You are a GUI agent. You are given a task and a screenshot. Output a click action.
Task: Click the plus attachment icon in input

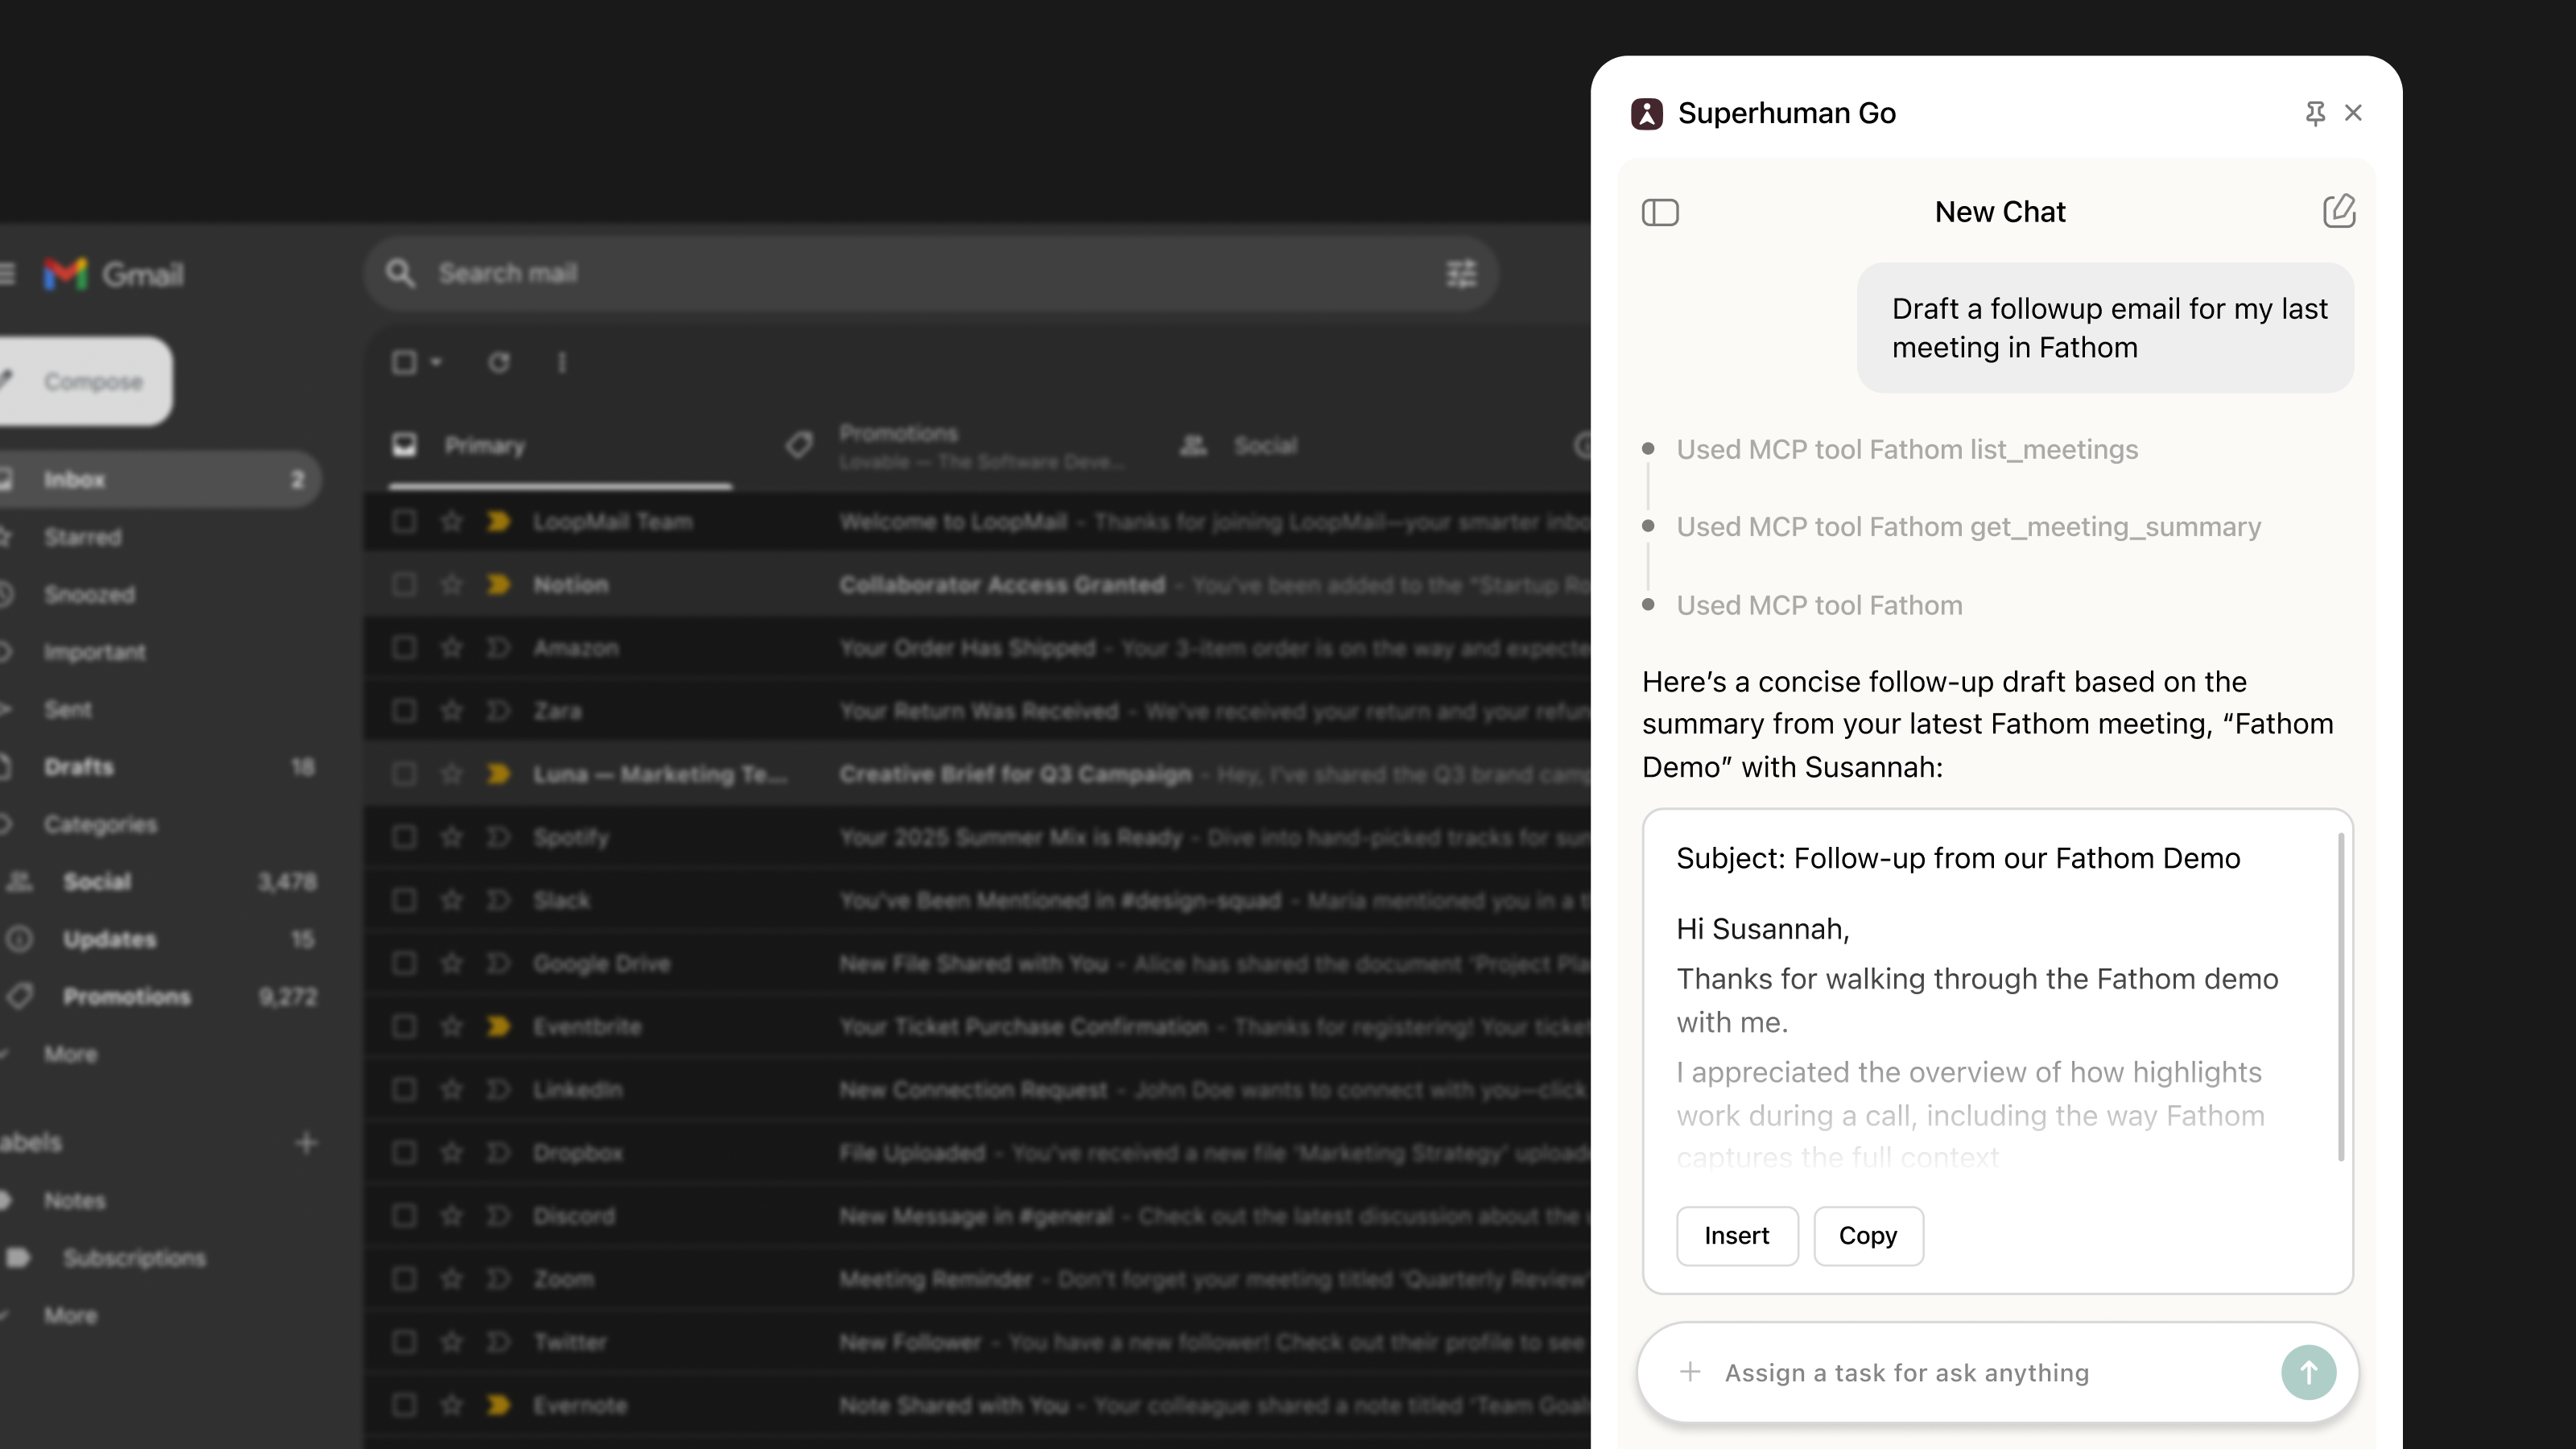(x=1690, y=1372)
